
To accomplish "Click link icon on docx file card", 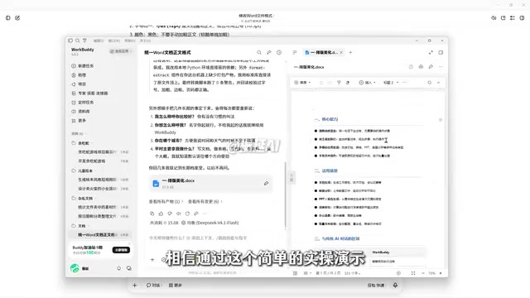I will (267, 184).
